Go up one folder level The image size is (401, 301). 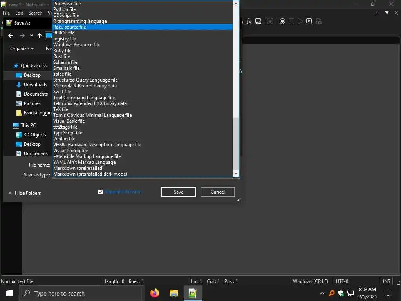tap(40, 36)
